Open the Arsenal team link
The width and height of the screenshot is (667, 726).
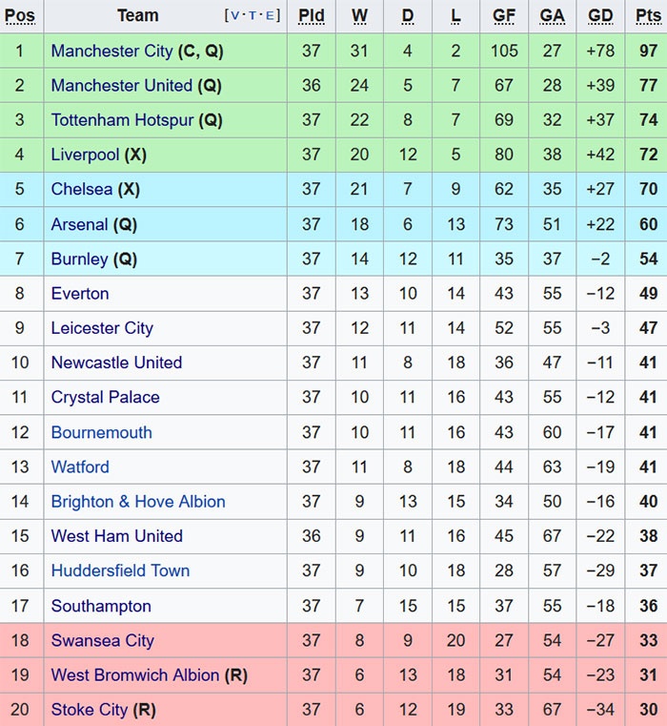point(79,224)
